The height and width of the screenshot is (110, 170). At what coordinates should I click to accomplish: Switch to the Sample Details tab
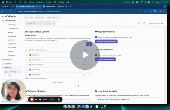tap(55, 6)
